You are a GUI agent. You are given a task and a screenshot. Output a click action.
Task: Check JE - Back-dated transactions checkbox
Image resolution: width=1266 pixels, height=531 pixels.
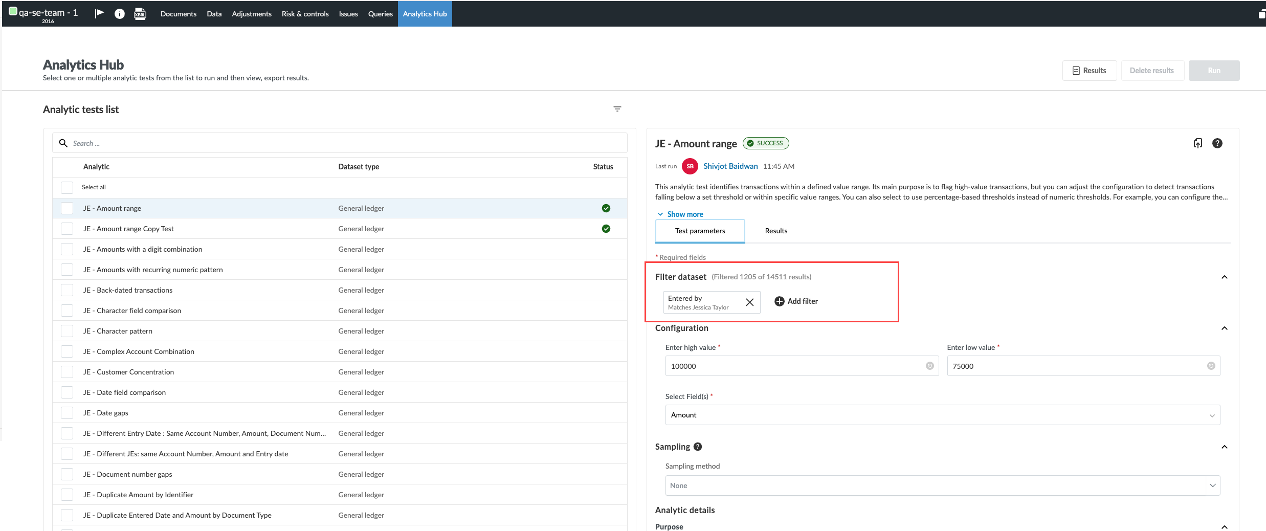[67, 290]
